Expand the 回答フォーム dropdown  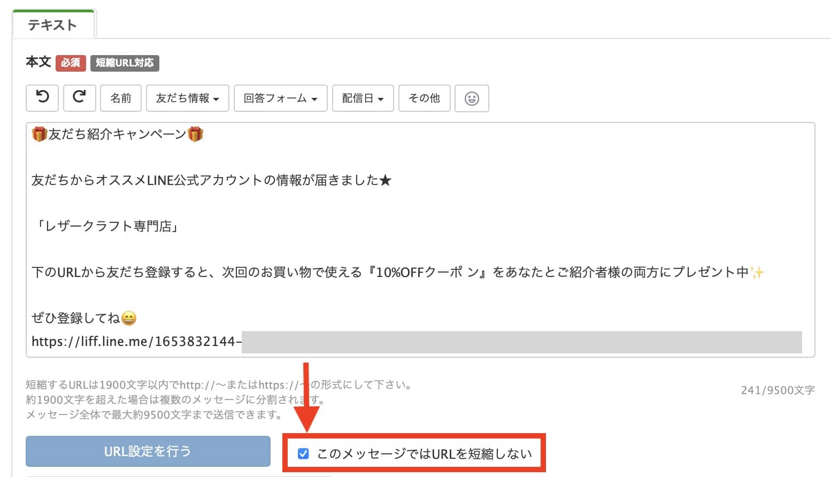pyautogui.click(x=280, y=98)
